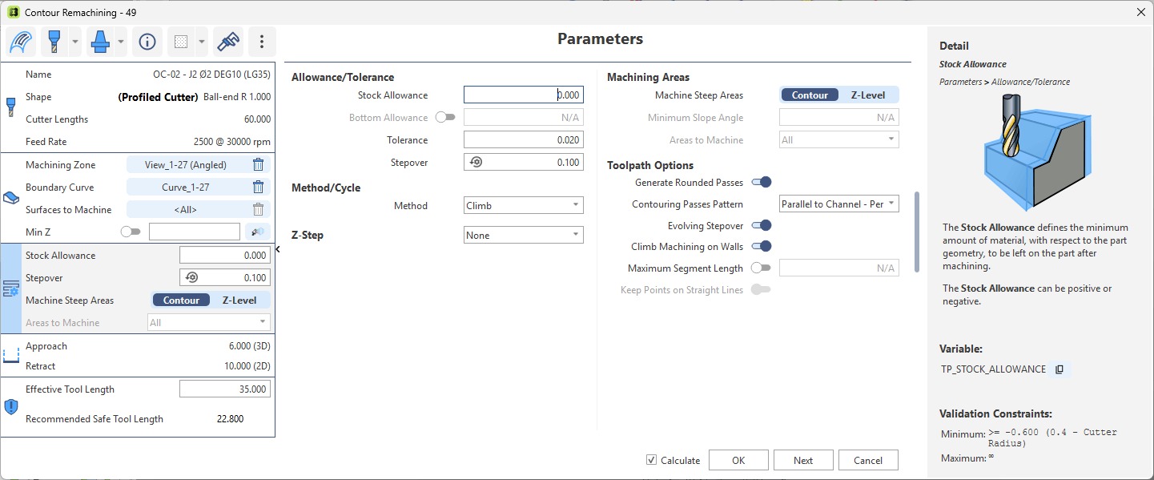
Task: Open the three-dot more options menu
Action: (262, 42)
